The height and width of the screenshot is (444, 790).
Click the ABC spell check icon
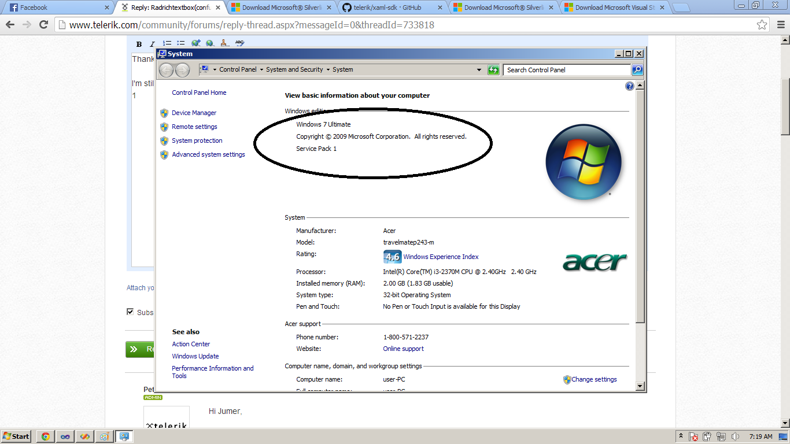coord(239,43)
